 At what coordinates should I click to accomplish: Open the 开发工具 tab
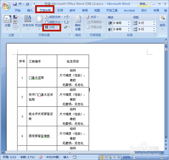coord(112,10)
